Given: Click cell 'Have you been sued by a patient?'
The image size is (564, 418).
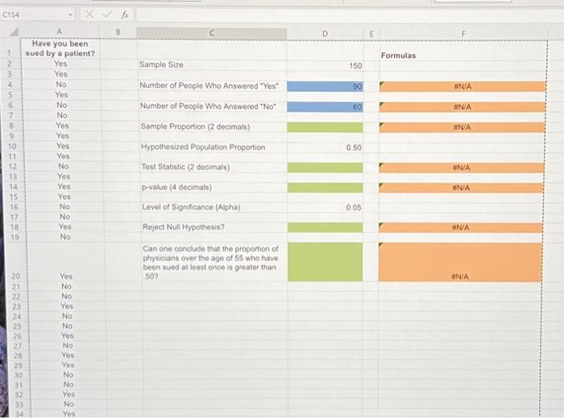Looking at the screenshot, I should (x=60, y=48).
